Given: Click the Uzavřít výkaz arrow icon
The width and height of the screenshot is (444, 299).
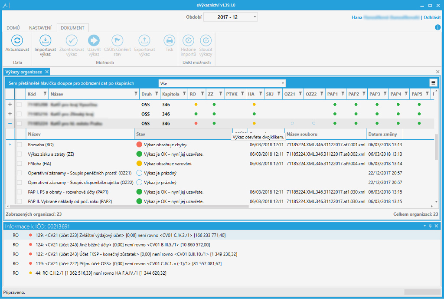Looking at the screenshot, I should pyautogui.click(x=94, y=41).
